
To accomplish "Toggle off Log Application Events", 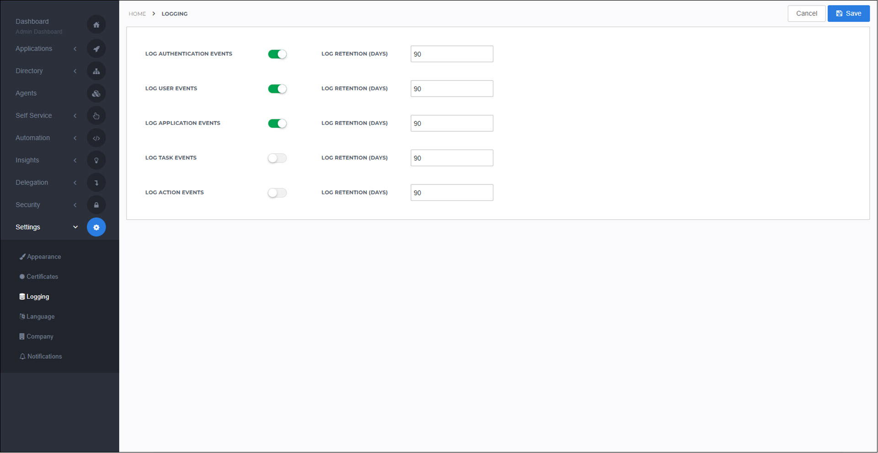I will pos(277,124).
